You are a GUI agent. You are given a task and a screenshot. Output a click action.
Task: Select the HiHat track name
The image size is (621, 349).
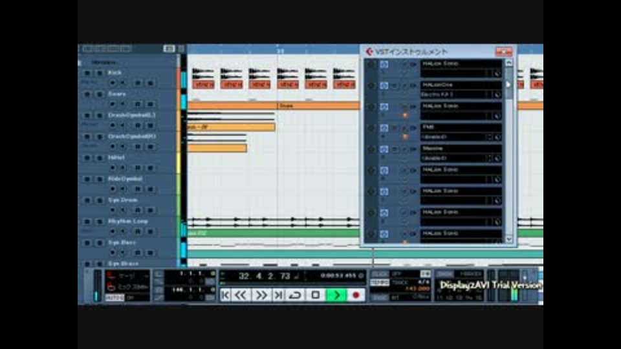(116, 158)
